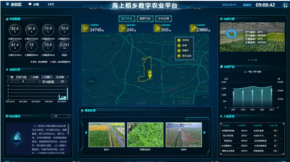Viewport: 290px width, 162px height.
Task: Toggle the 产值 series in chart legend
Action: [x=248, y=72]
